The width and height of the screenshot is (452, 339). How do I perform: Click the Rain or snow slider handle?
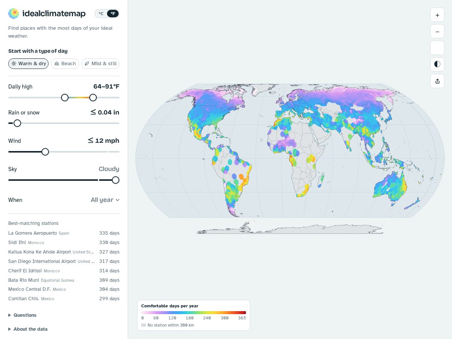pyautogui.click(x=17, y=123)
